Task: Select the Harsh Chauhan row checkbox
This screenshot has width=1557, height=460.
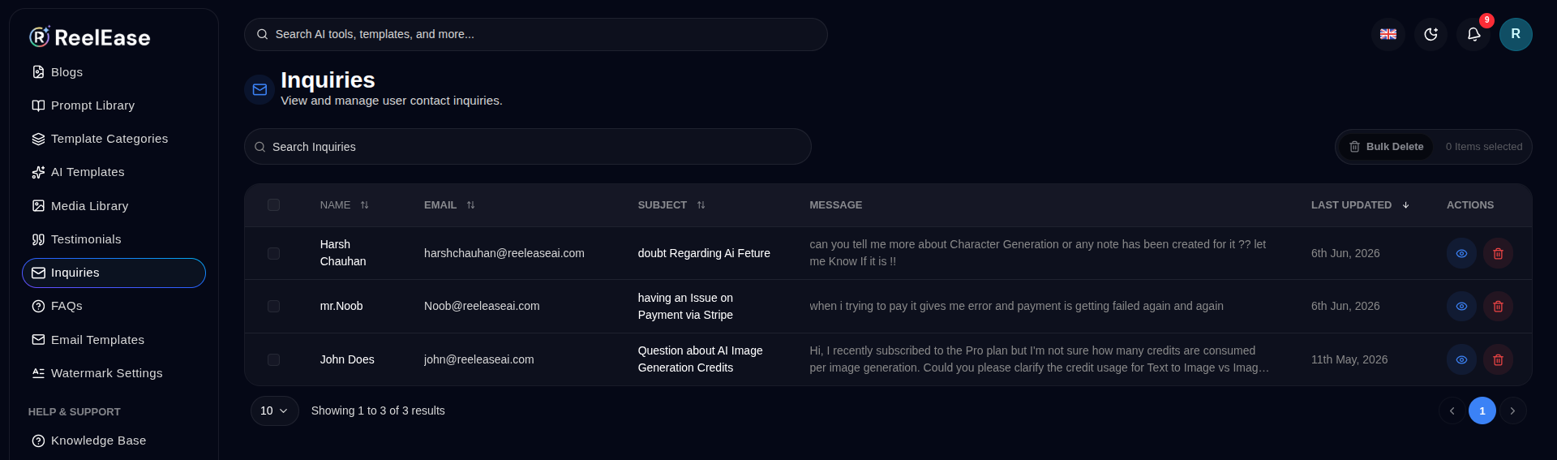Action: 273,253
